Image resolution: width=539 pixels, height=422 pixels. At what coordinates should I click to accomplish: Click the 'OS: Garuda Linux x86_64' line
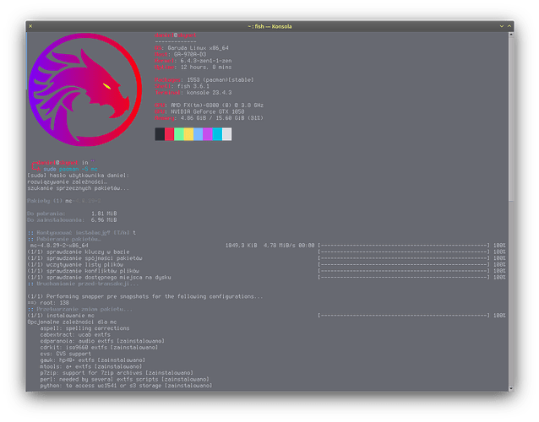[x=192, y=48]
